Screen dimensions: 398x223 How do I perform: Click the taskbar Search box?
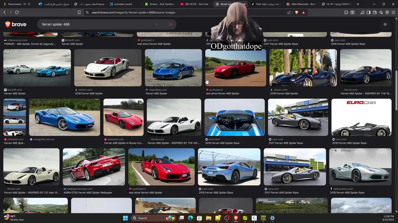tap(154, 218)
